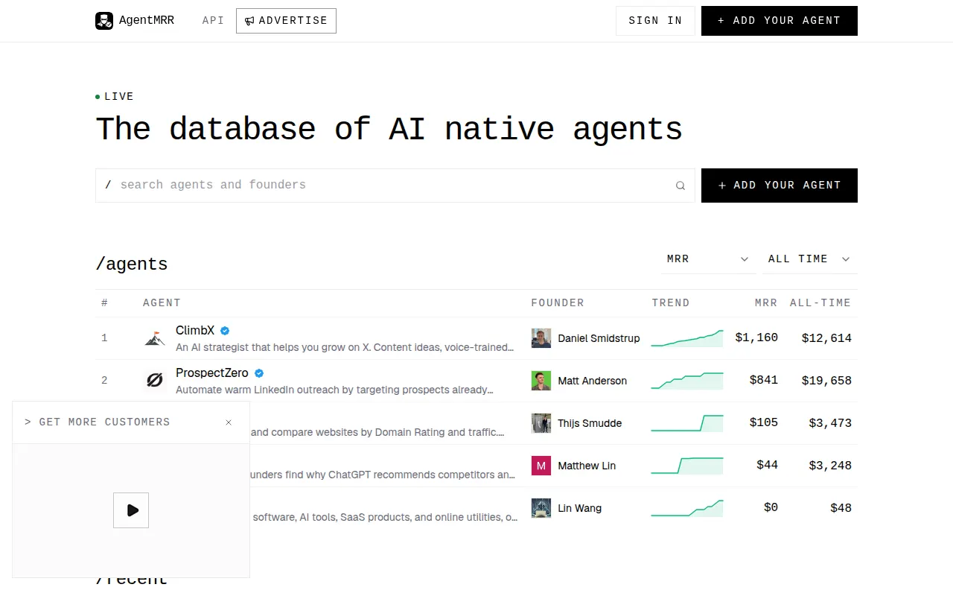This screenshot has width=953, height=596.
Task: Focus the search agents and founders field
Action: click(395, 186)
